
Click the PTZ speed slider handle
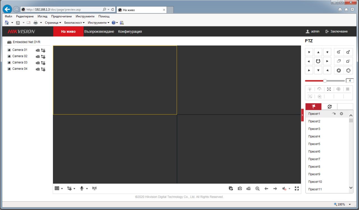pyautogui.click(x=325, y=81)
